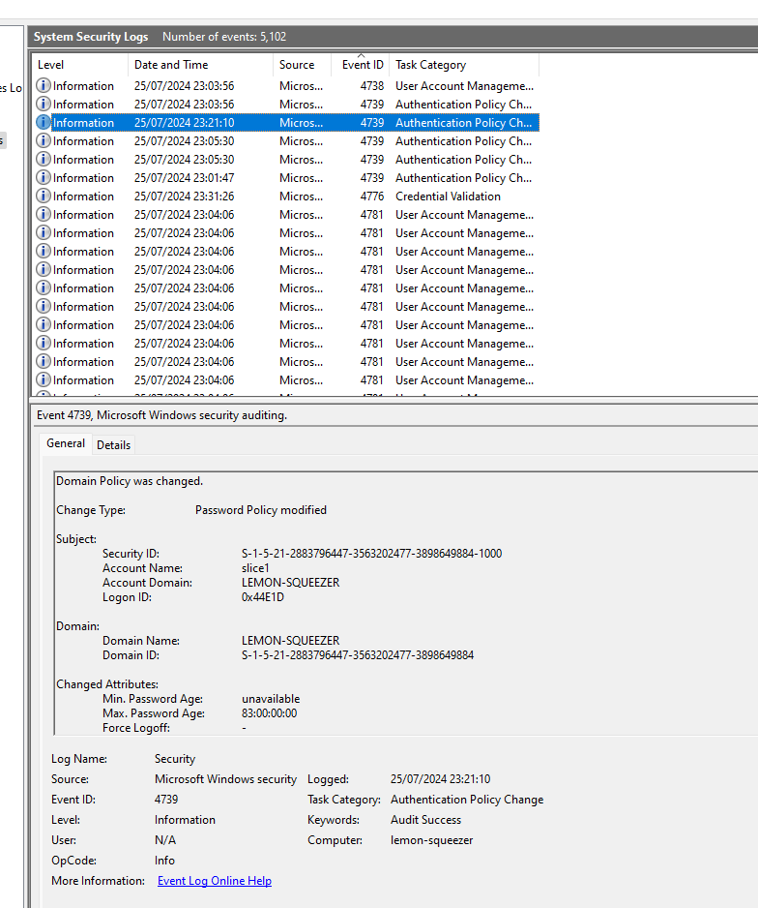Click info icon of the first 23:05:30 event
This screenshot has width=758, height=908.
44,141
